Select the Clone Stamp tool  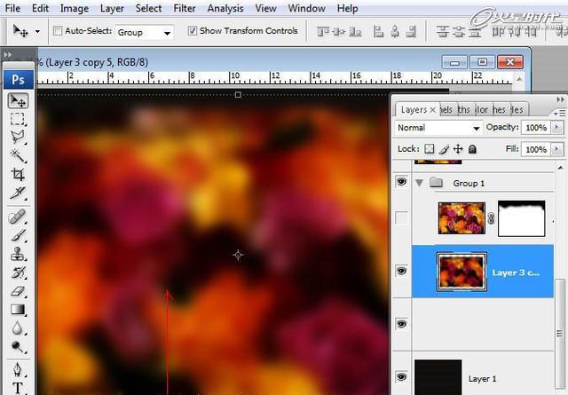[x=18, y=254]
